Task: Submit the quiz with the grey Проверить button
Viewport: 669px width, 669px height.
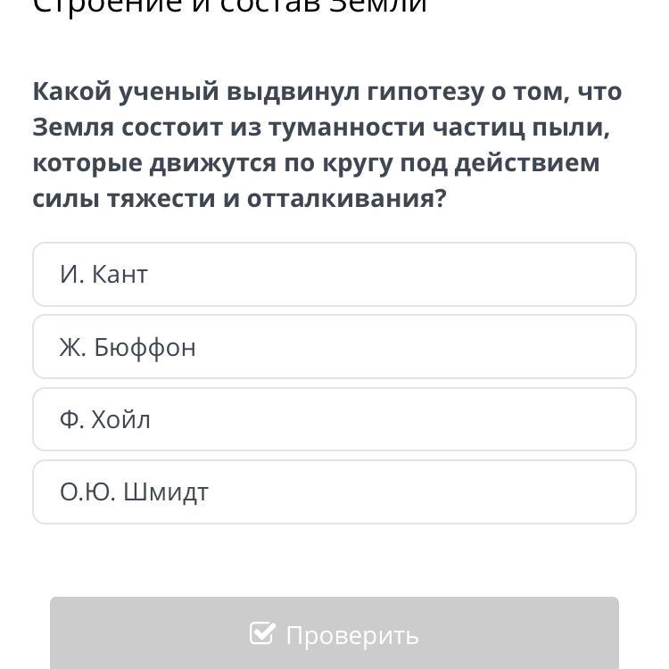Action: tap(334, 633)
